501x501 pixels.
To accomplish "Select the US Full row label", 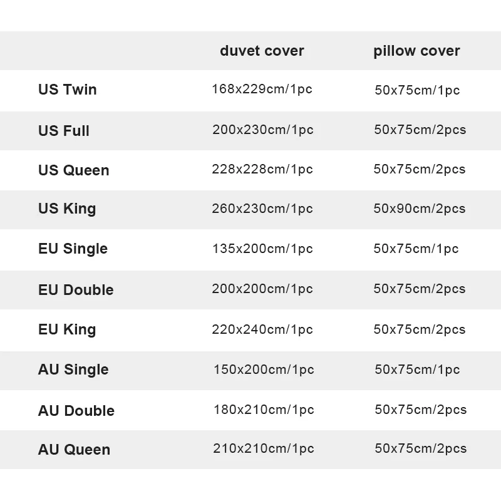I will coord(64,131).
